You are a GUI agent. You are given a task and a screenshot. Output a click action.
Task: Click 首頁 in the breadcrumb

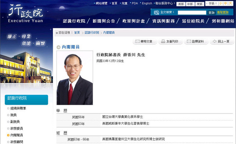click(x=77, y=33)
